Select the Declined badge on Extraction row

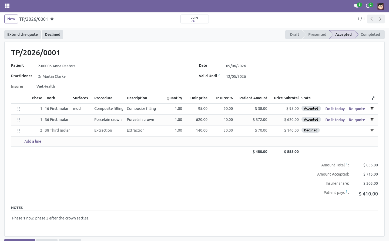coord(311,130)
